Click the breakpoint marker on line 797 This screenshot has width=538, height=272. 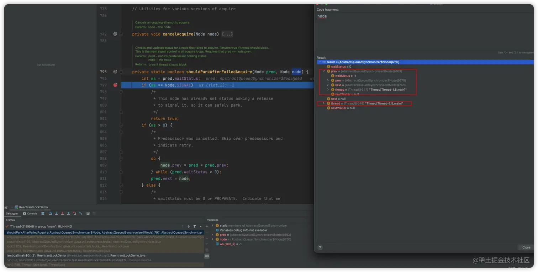(115, 85)
